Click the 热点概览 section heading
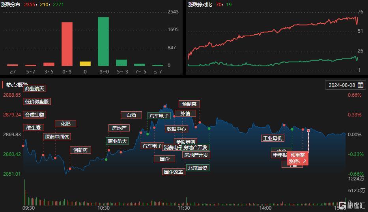The width and height of the screenshot is (368, 212). pos(17,84)
